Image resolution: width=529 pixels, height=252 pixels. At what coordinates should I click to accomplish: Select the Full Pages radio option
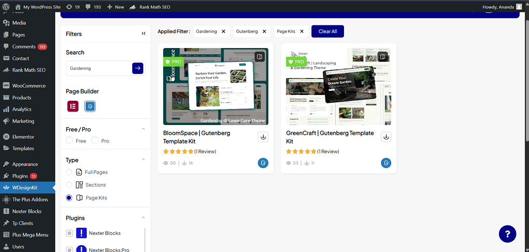click(x=69, y=172)
